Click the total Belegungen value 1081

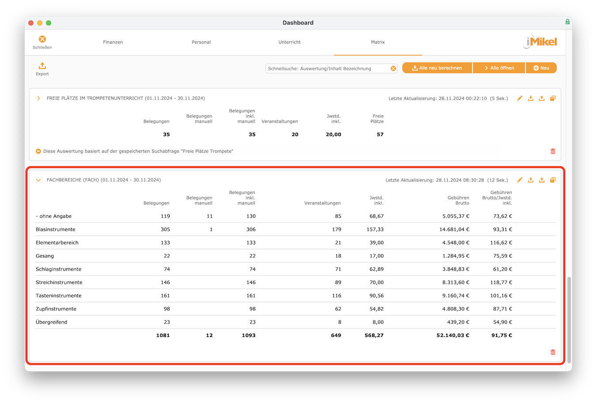tap(163, 336)
